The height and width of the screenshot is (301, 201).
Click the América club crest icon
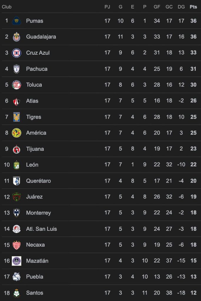pyautogui.click(x=16, y=133)
